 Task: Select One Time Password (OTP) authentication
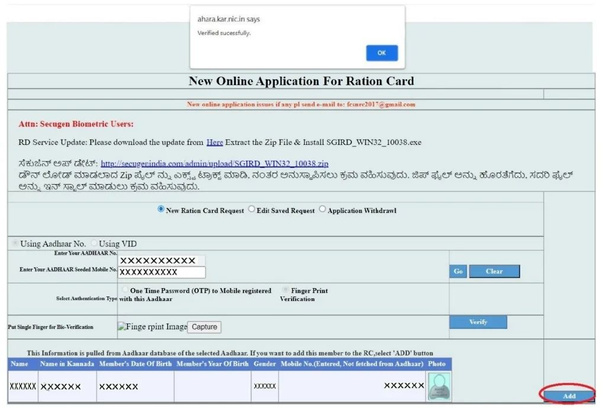[x=125, y=289]
